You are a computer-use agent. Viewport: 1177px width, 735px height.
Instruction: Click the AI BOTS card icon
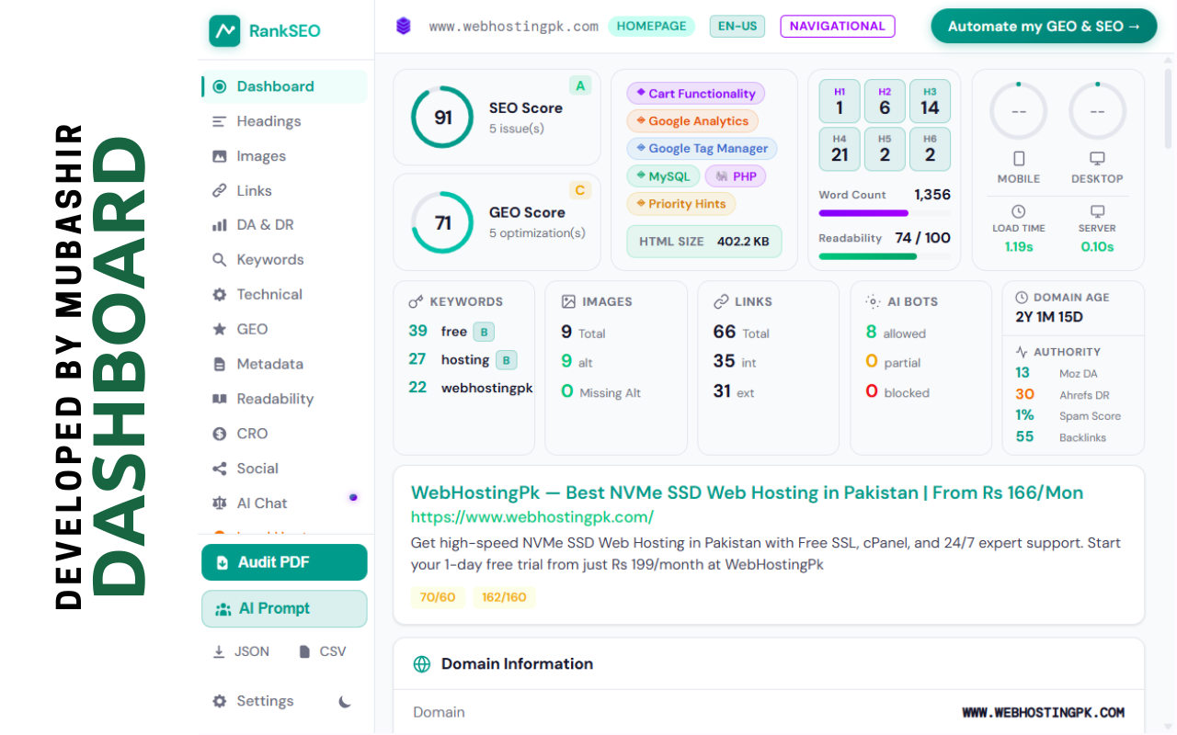tap(873, 301)
